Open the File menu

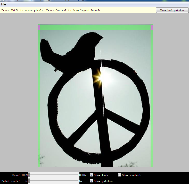click(3, 4)
